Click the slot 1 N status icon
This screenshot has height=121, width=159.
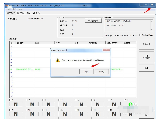(x=16, y=104)
